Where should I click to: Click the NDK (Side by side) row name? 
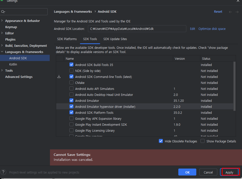pos(88,71)
